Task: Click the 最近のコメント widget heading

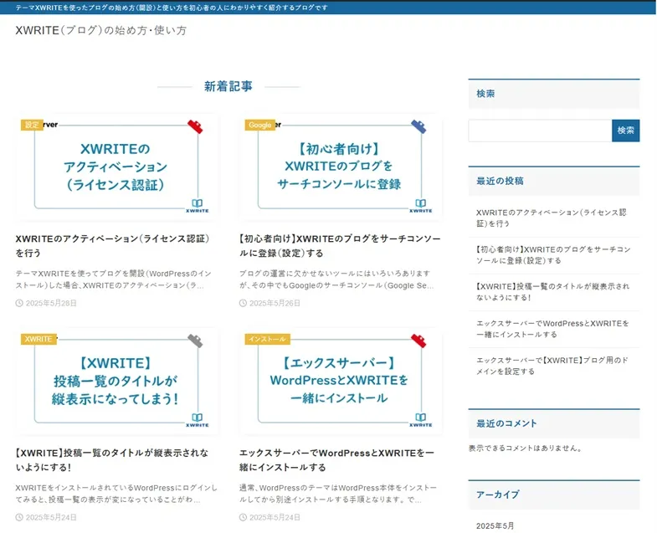Action: pyautogui.click(x=506, y=423)
